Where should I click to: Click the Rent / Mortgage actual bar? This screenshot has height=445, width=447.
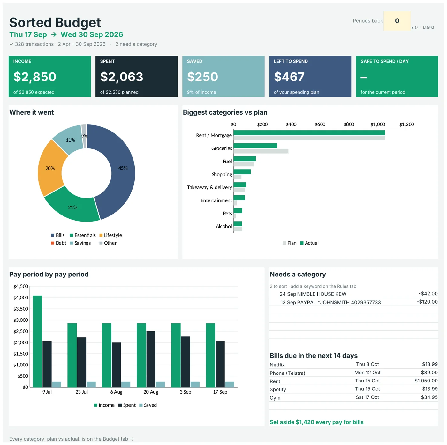309,133
